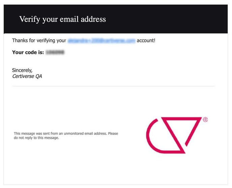Click the 'do not reply to this message' line
Screen dimensions: 232x188
[36, 138]
